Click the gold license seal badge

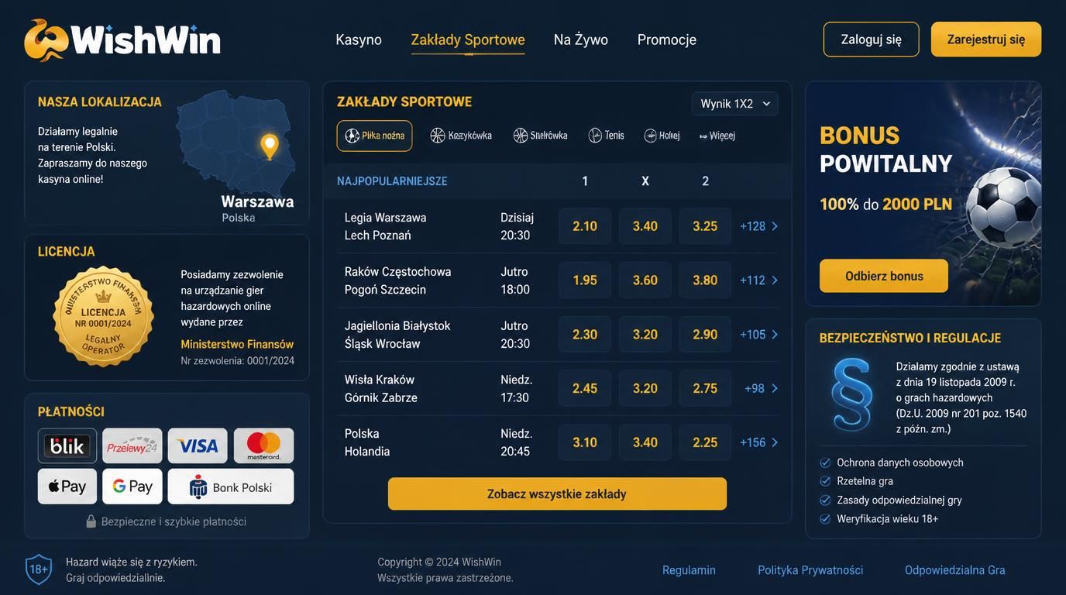[103, 316]
